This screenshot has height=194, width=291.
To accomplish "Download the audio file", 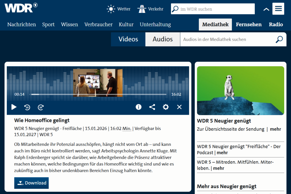I will click(x=31, y=183).
